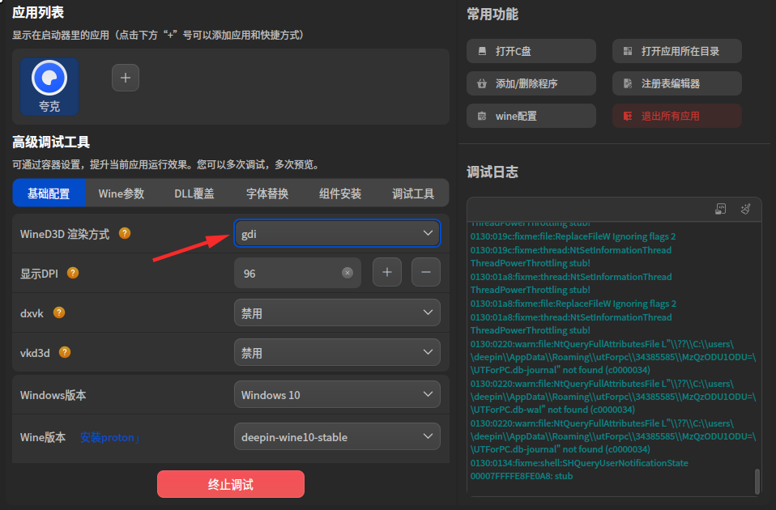Clear the DPI value with the x icon

tap(347, 273)
